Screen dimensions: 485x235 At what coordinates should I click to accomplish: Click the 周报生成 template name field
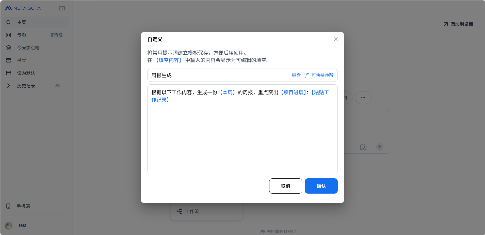tap(218, 75)
